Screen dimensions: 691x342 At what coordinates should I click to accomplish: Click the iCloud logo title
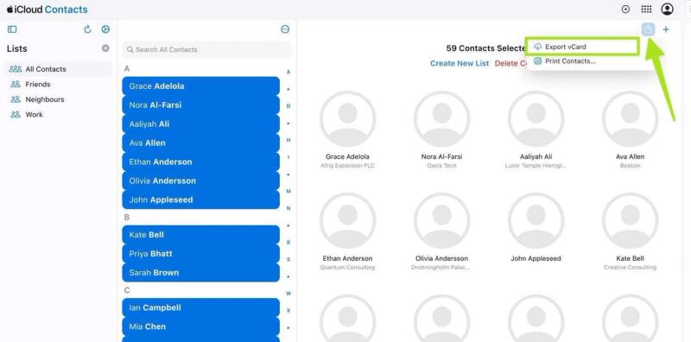pyautogui.click(x=47, y=9)
